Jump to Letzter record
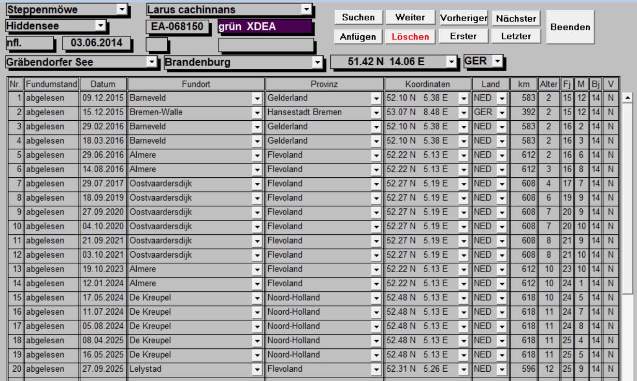The image size is (637, 381). click(515, 36)
